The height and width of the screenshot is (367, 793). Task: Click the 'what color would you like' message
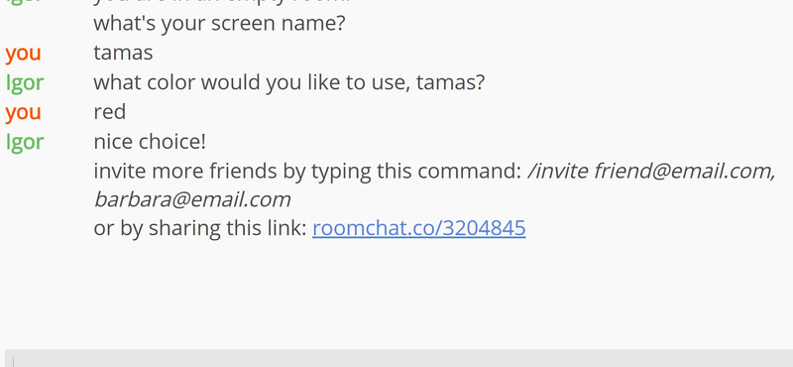coord(288,82)
